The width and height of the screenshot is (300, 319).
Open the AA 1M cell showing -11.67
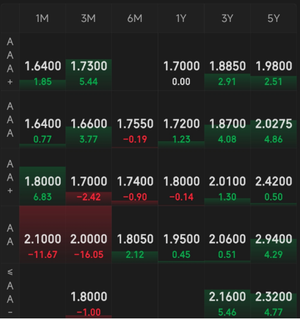pyautogui.click(x=42, y=235)
